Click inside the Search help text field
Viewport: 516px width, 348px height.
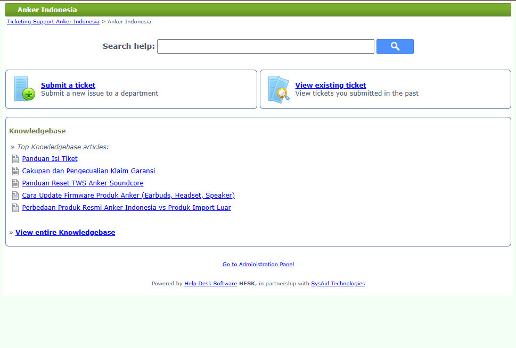[x=265, y=46]
